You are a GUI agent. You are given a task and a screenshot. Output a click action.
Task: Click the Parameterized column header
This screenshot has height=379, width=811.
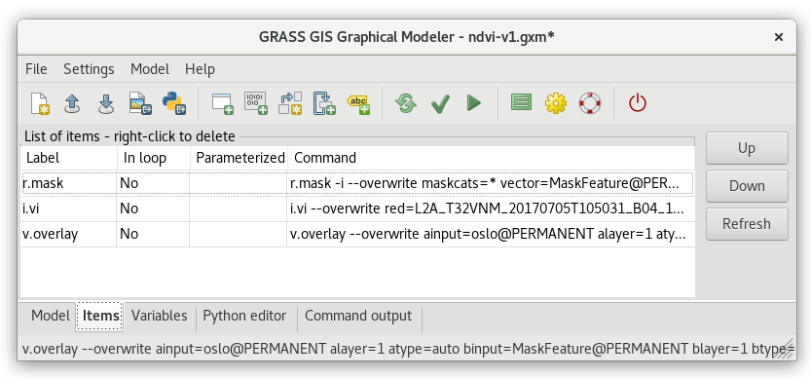point(239,158)
